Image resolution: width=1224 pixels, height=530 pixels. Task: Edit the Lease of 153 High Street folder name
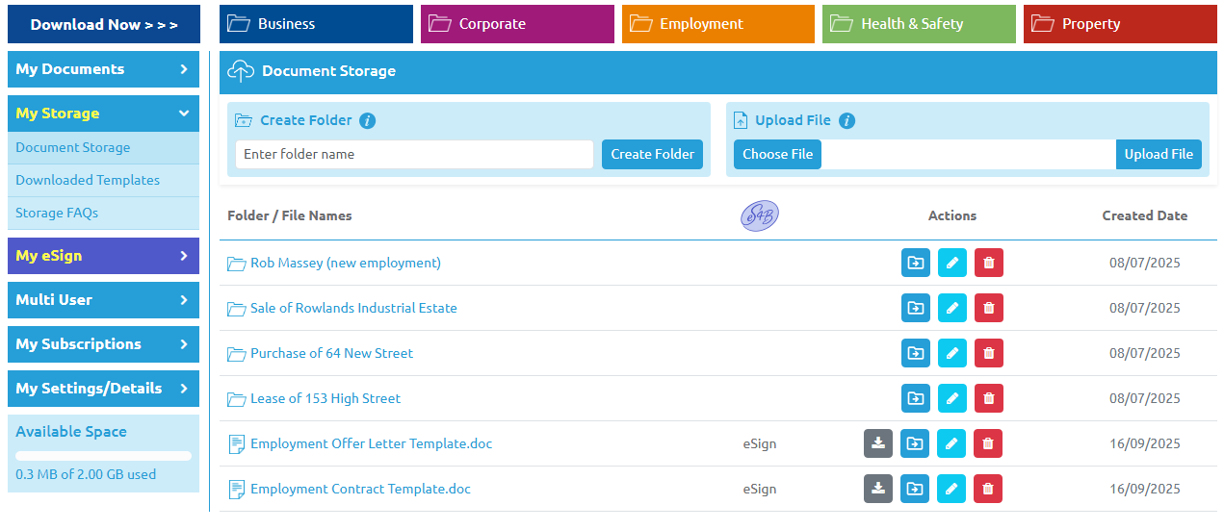951,398
